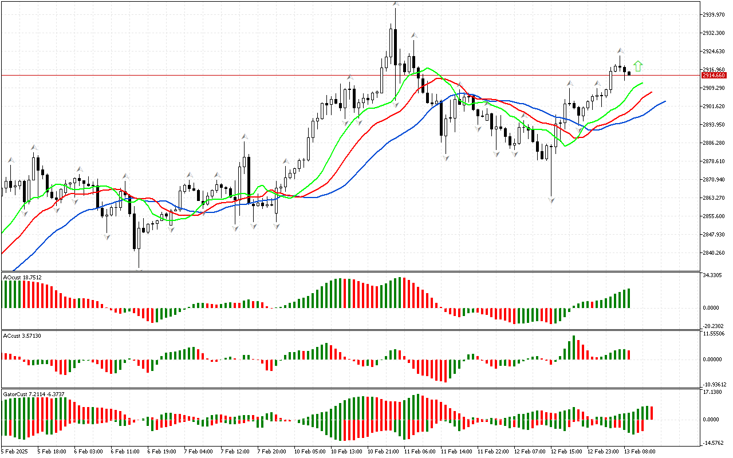Select the last red bar of ACcust histogram
The width and height of the screenshot is (733, 458).
click(629, 355)
